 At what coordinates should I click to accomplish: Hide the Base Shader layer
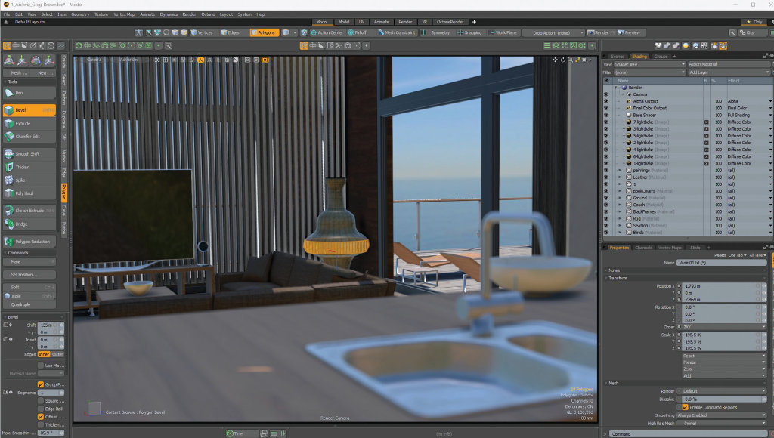coord(606,115)
